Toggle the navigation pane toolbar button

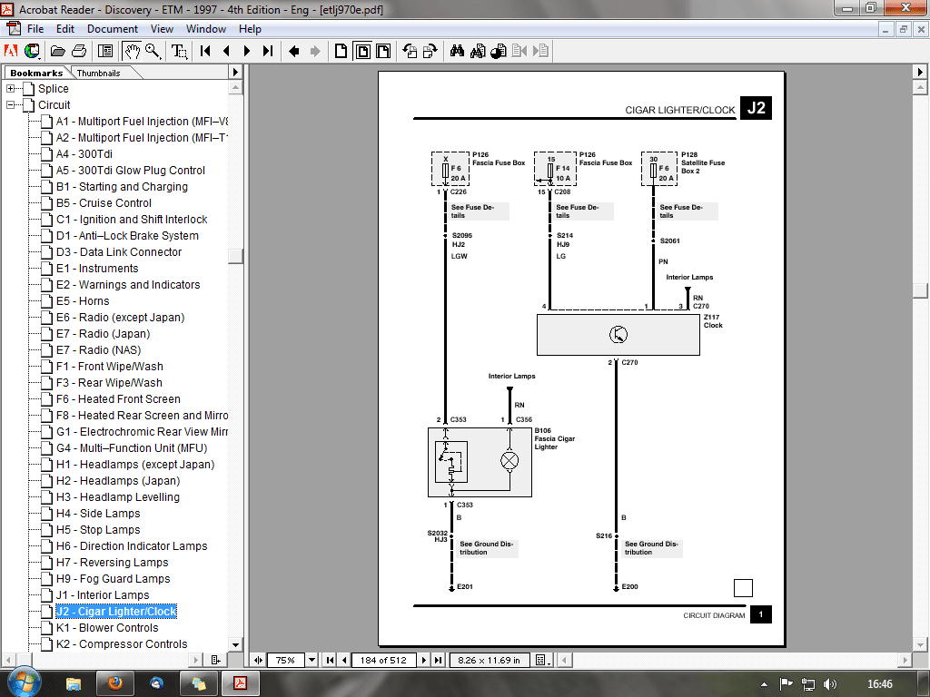tap(105, 52)
